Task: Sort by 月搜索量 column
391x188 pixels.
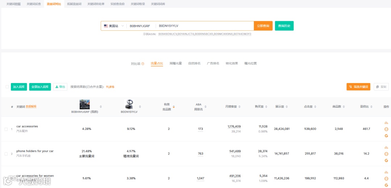Action: pyautogui.click(x=239, y=107)
